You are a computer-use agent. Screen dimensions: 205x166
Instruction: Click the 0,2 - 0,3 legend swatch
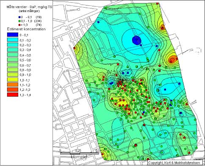click(x=13, y=45)
